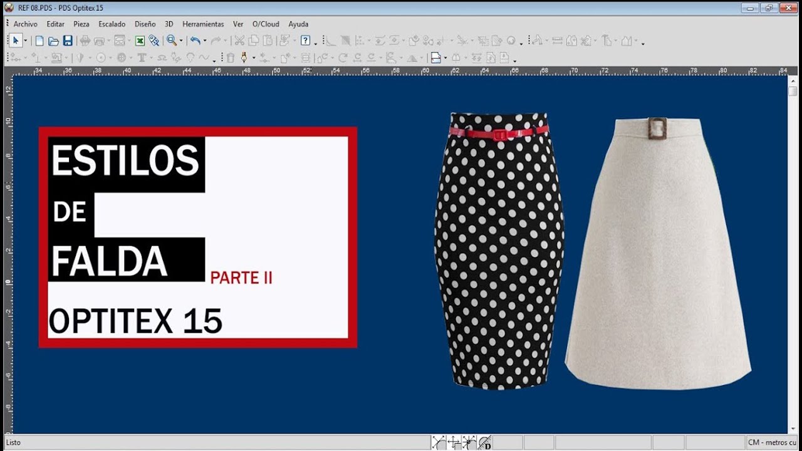Select the arrow pointer tool
802x451 pixels.
click(16, 41)
